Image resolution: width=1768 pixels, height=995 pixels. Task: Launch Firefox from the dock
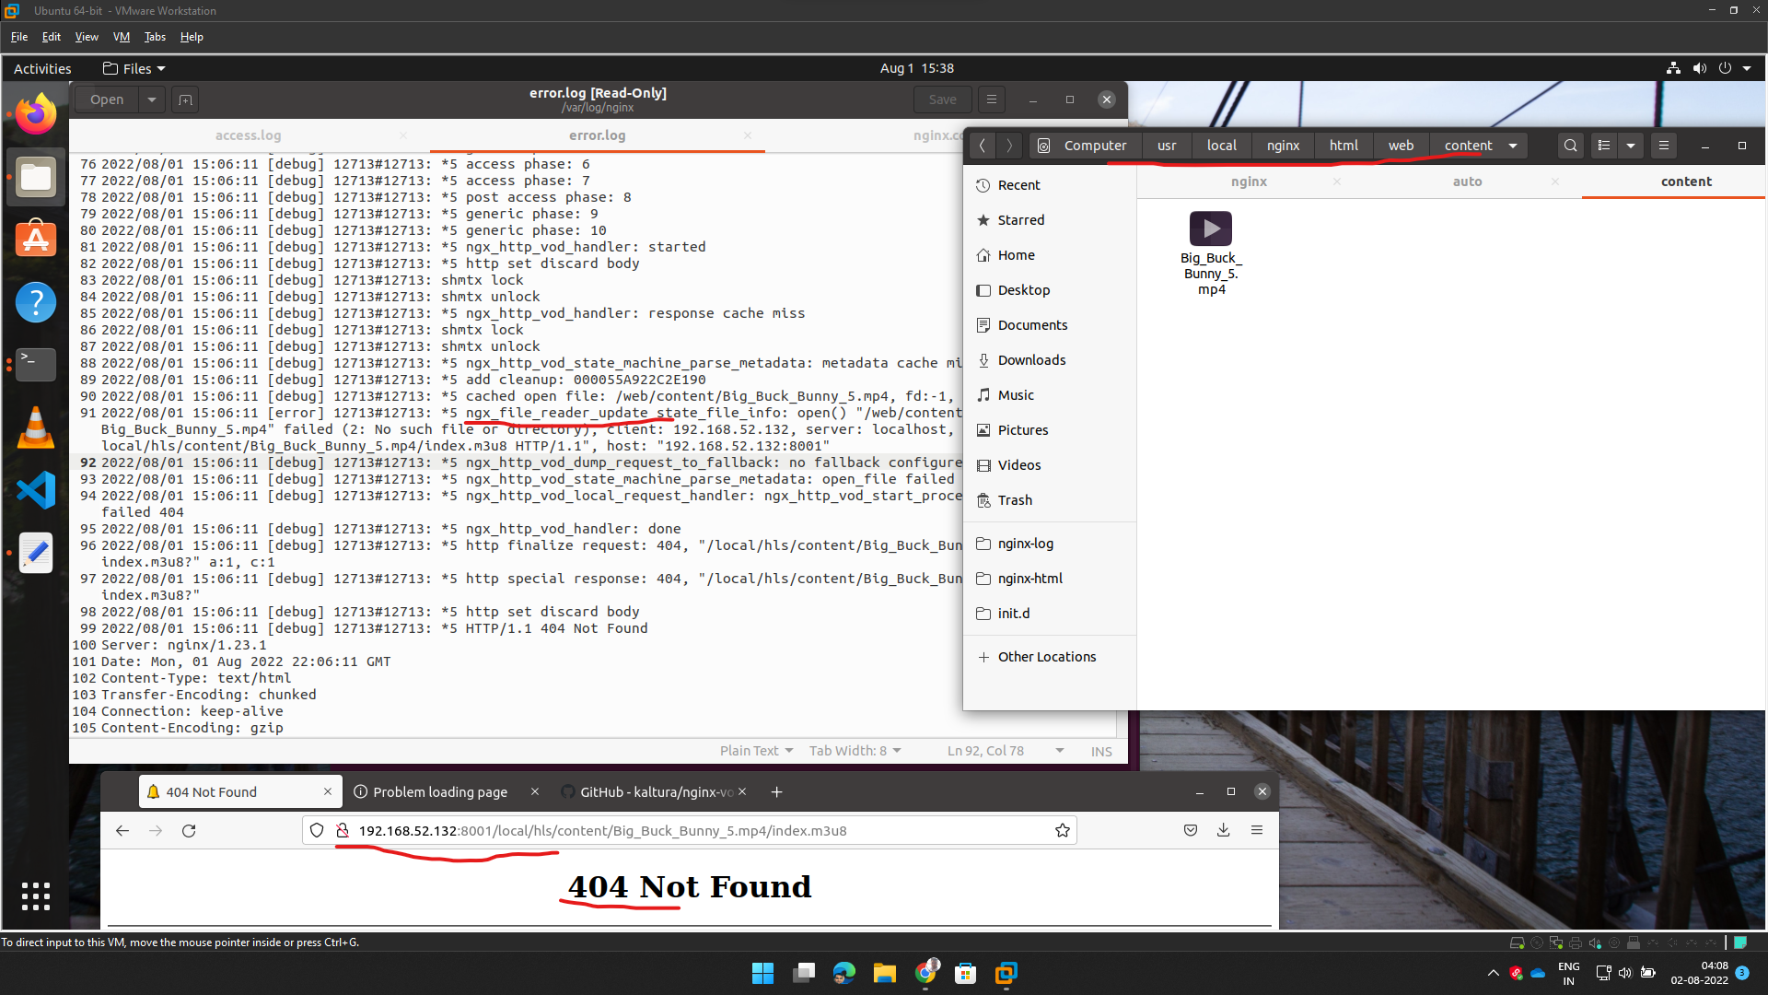(36, 111)
